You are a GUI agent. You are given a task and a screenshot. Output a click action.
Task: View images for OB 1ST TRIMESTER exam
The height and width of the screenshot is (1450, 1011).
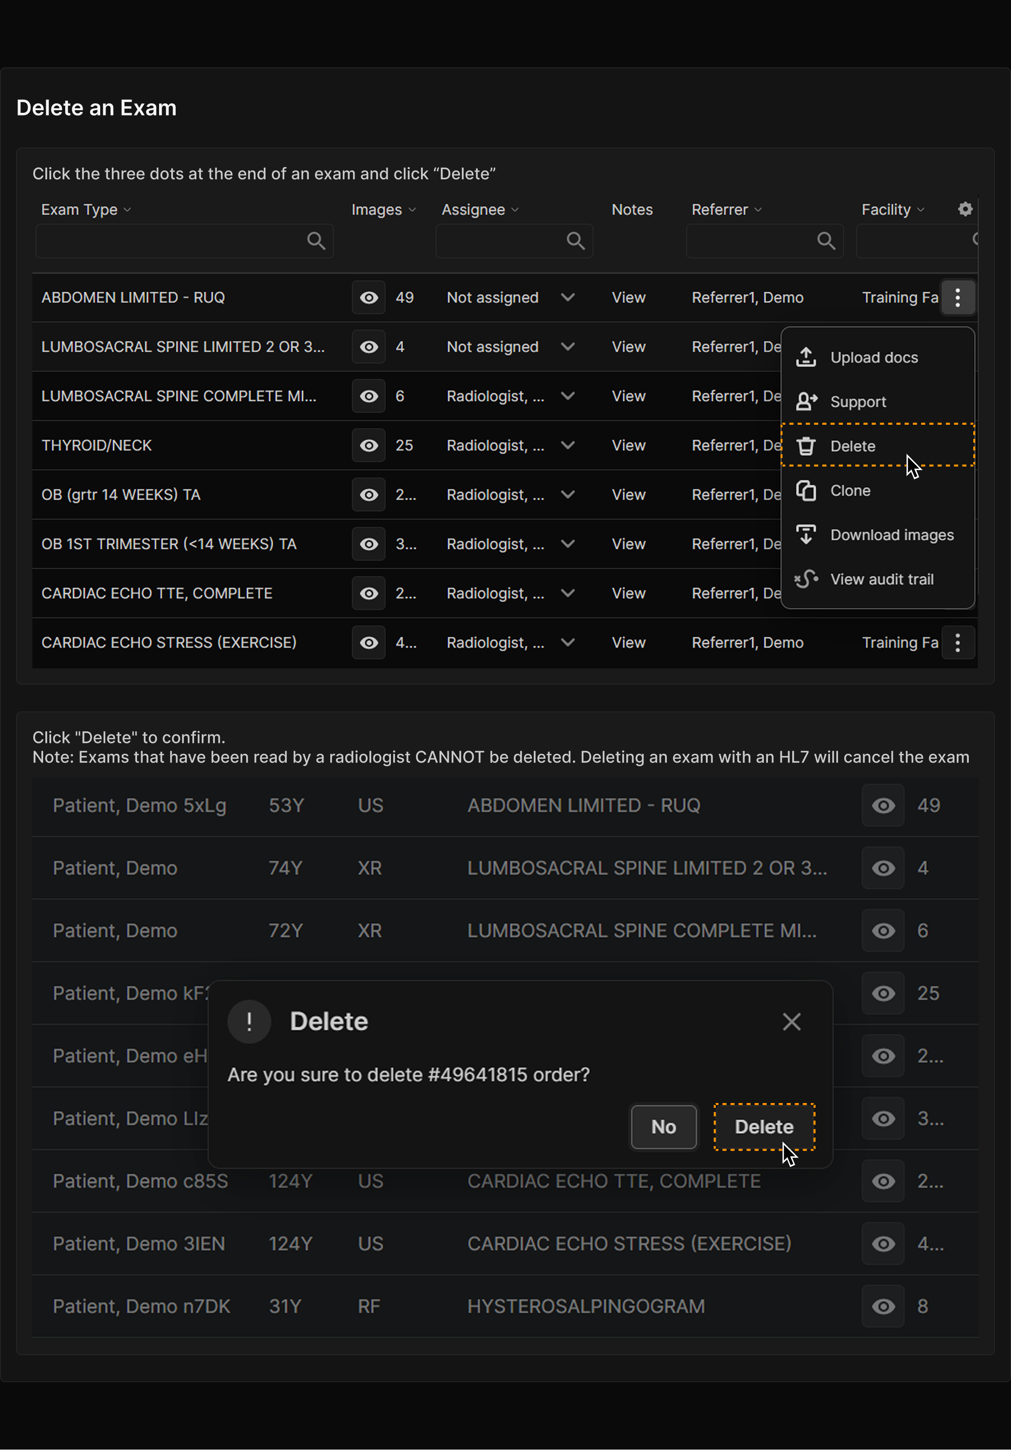click(369, 544)
